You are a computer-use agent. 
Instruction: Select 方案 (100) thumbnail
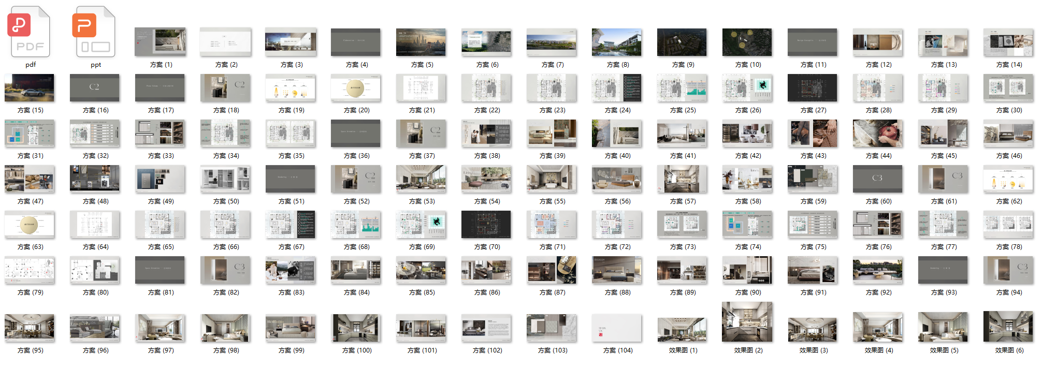[x=356, y=328]
